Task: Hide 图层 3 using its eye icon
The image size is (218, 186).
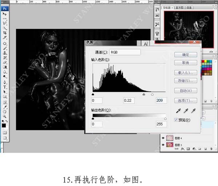Action: pyautogui.click(x=163, y=145)
